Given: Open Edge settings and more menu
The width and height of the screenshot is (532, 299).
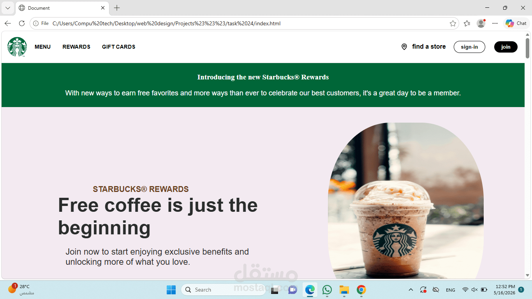Looking at the screenshot, I should [495, 23].
